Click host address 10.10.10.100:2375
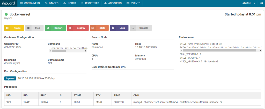The width and height of the screenshot is (265, 109). point(146,47)
